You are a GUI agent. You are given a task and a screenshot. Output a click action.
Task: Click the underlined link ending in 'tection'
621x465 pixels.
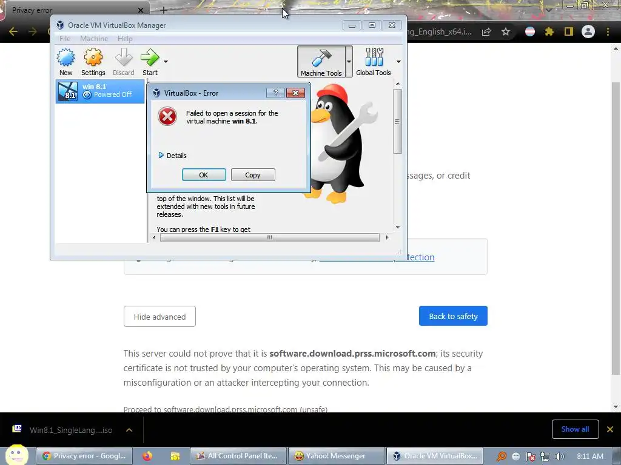click(377, 257)
